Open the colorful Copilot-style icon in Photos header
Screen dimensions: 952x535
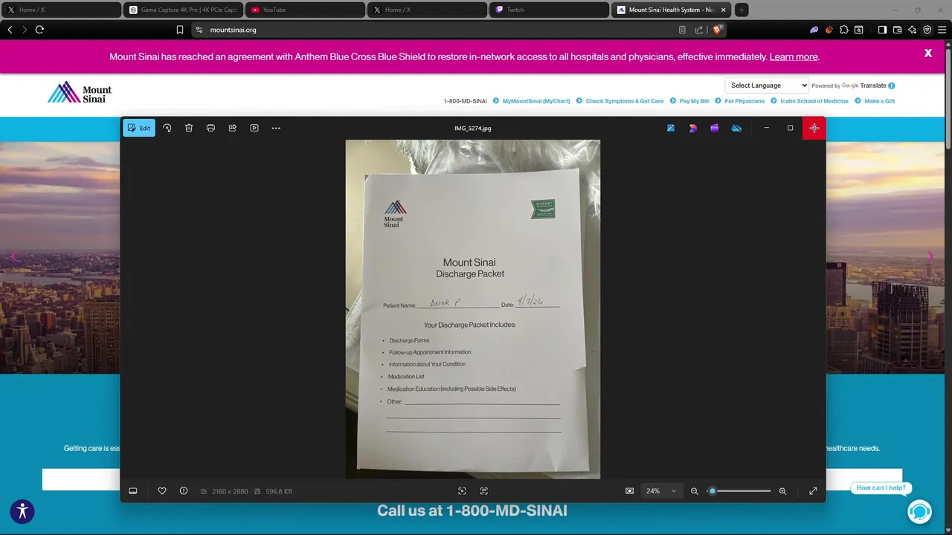[x=693, y=128]
